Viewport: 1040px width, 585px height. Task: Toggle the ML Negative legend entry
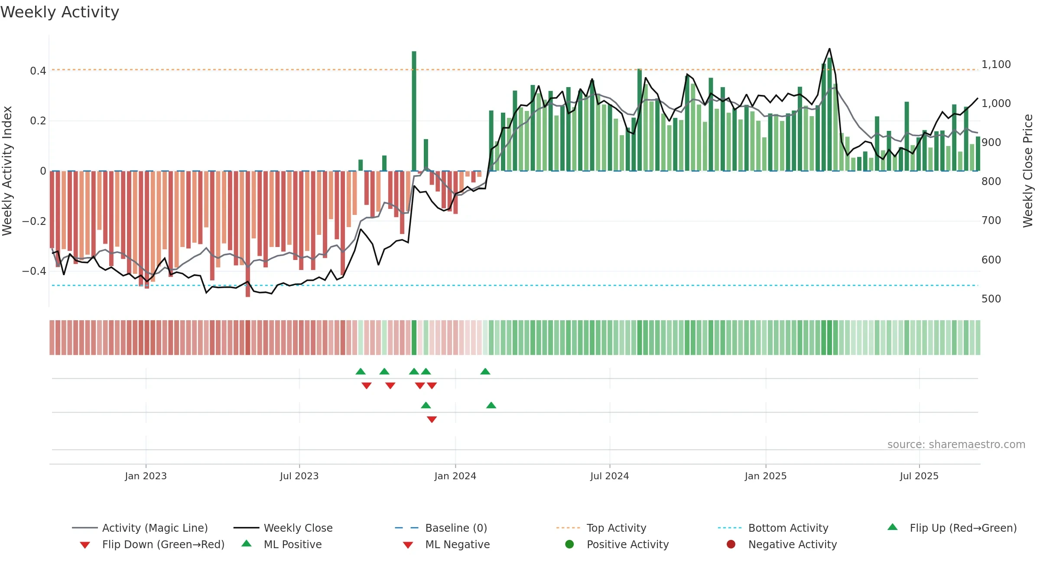446,544
